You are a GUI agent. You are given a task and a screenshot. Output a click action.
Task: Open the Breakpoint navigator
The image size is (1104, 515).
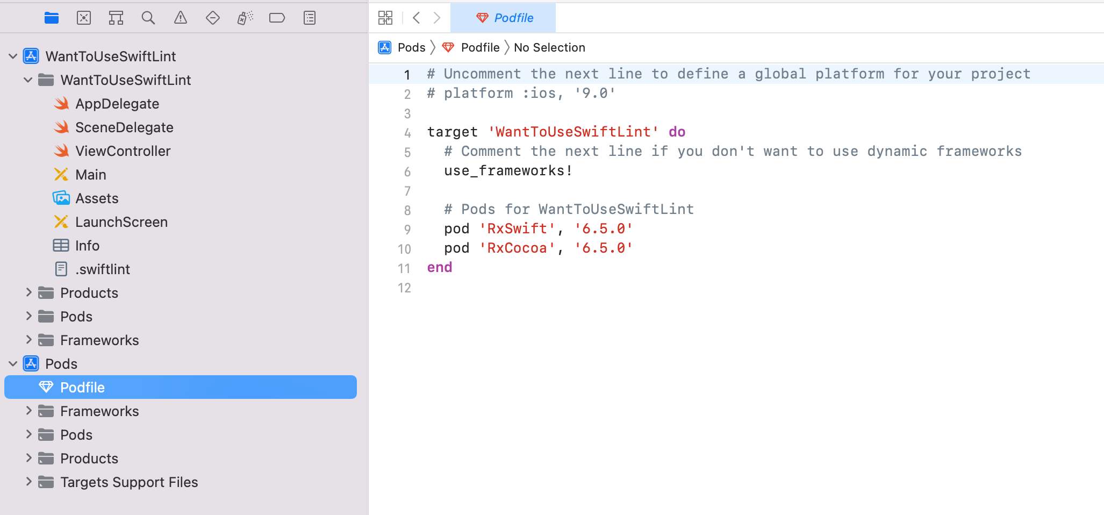pyautogui.click(x=277, y=18)
